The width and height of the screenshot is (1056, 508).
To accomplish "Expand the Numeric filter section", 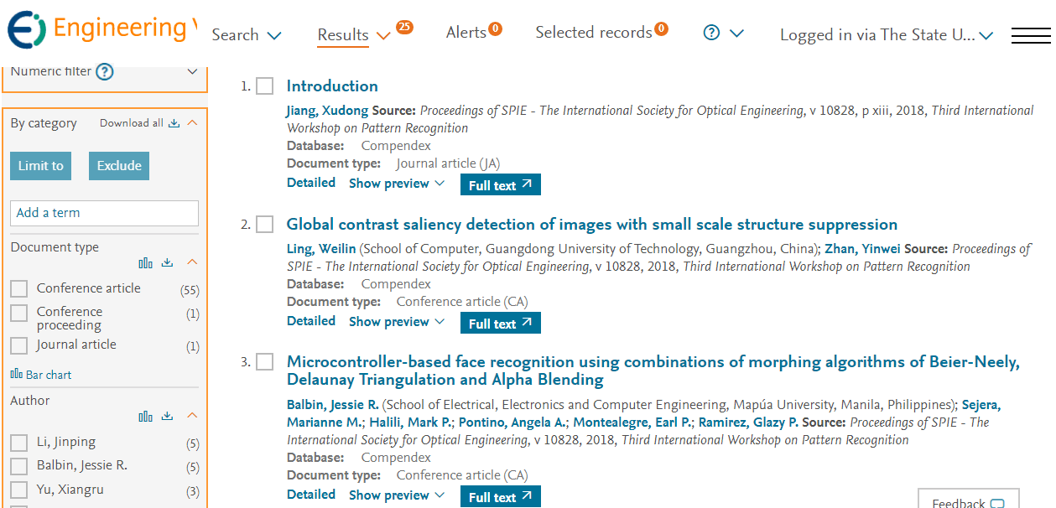I will pyautogui.click(x=192, y=72).
